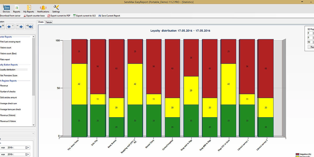Click Save Current Report
The width and height of the screenshot is (314, 157).
(x=109, y=16)
